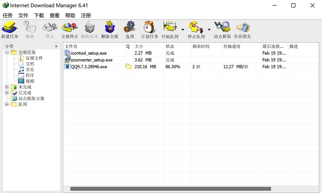Sort by 最后连接 column header
322x193 pixels.
[275, 46]
